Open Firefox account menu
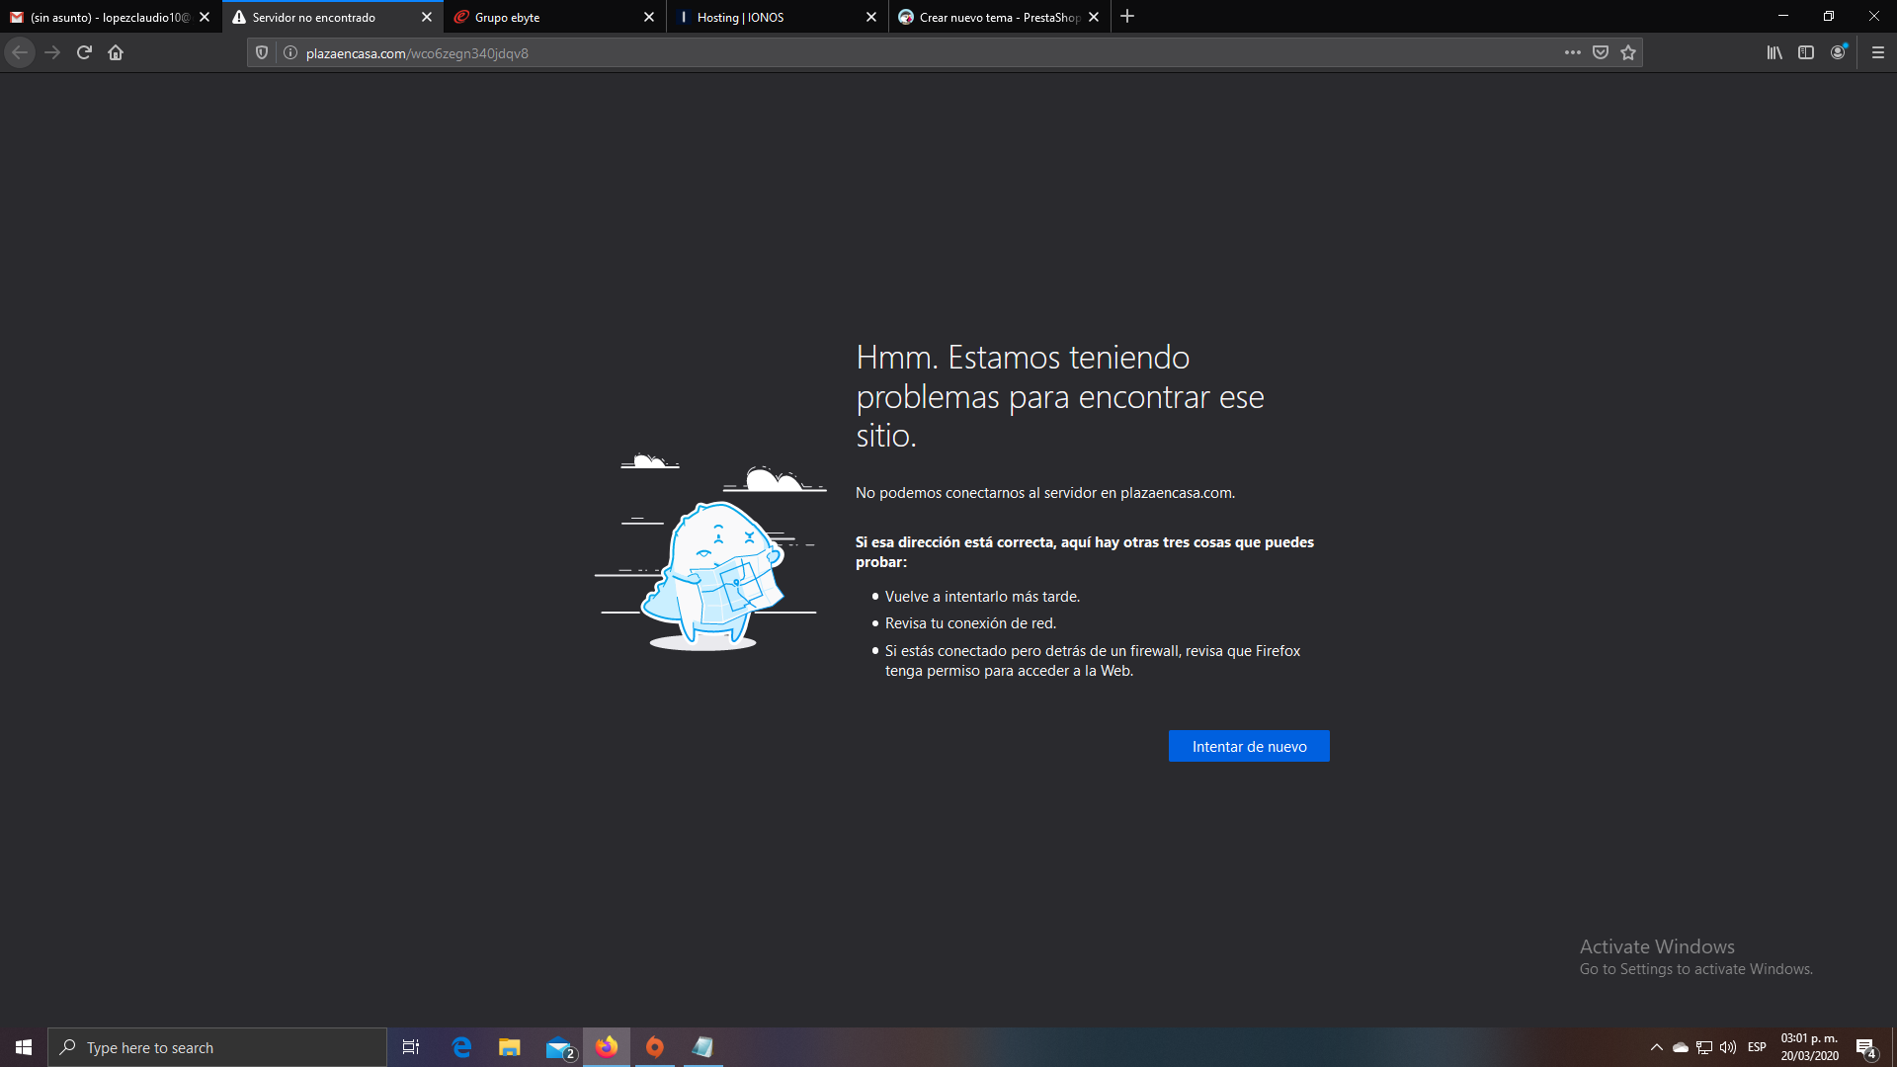The height and width of the screenshot is (1067, 1897). [1838, 52]
